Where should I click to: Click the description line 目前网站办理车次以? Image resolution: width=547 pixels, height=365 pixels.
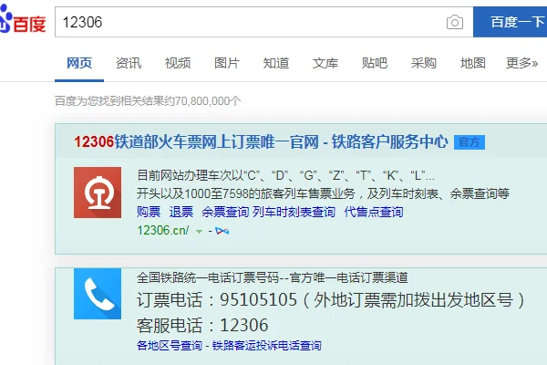[x=285, y=175]
